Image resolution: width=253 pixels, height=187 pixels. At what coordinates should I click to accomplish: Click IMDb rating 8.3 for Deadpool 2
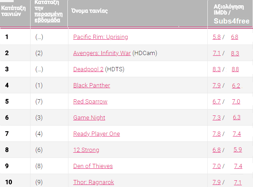(217, 69)
